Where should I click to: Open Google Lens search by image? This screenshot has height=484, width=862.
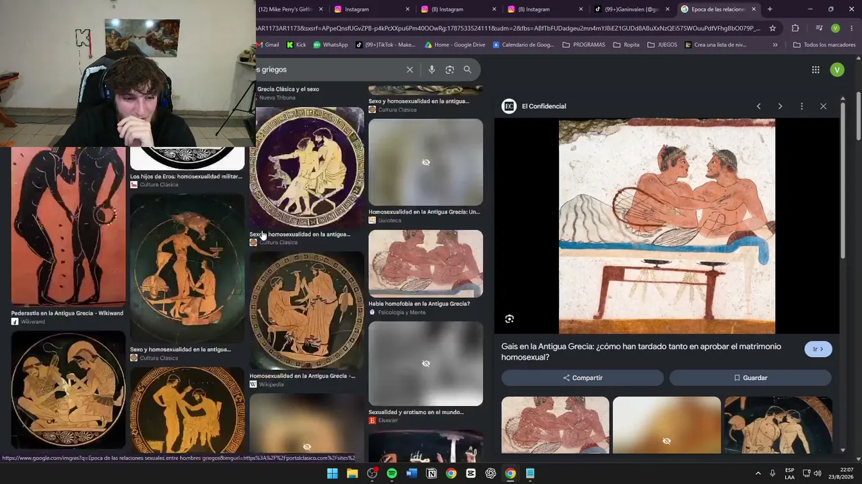(450, 69)
